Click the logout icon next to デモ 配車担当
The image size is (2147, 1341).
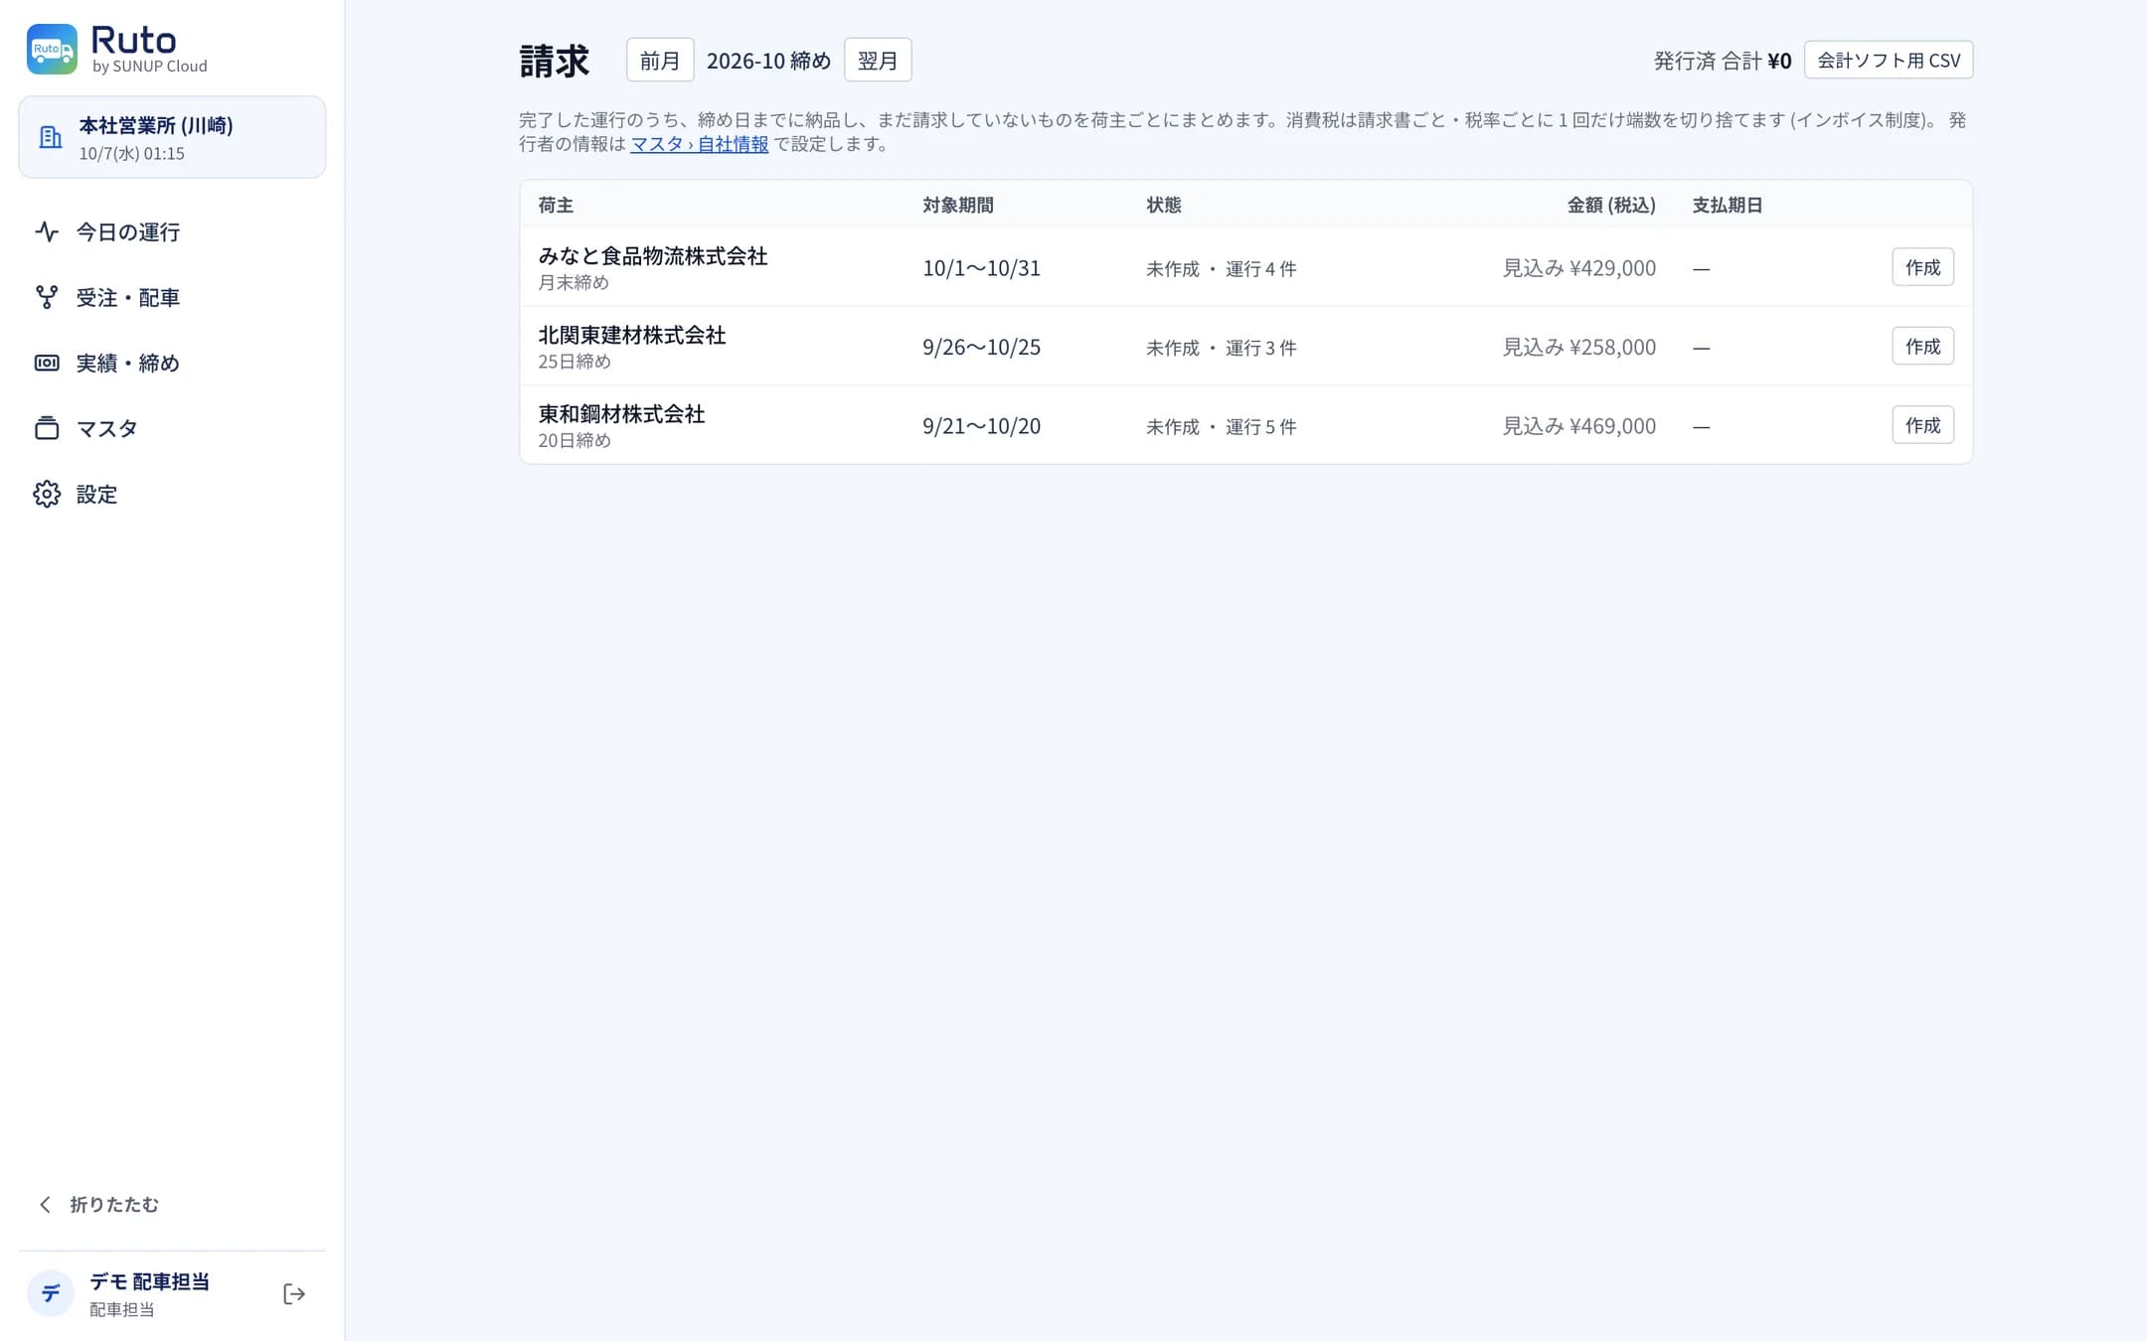pos(294,1293)
